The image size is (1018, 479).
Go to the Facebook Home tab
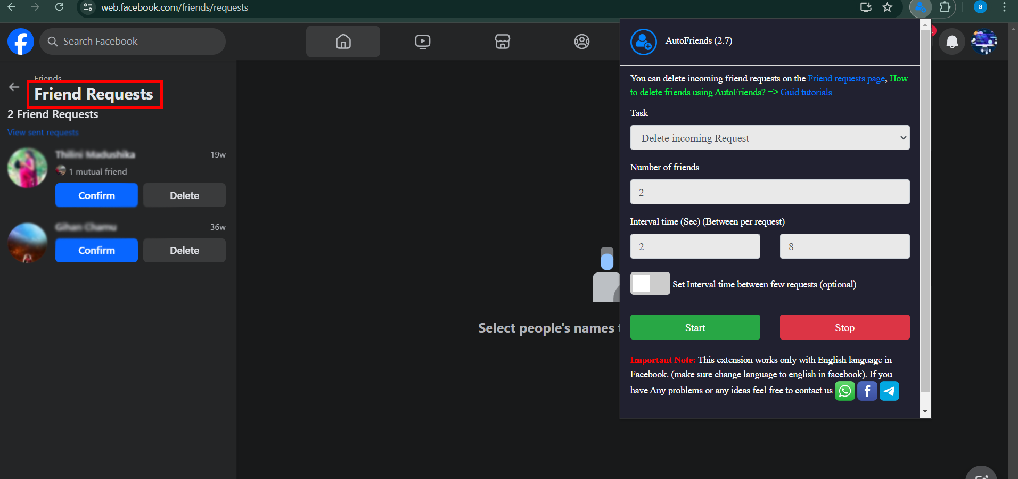(343, 42)
